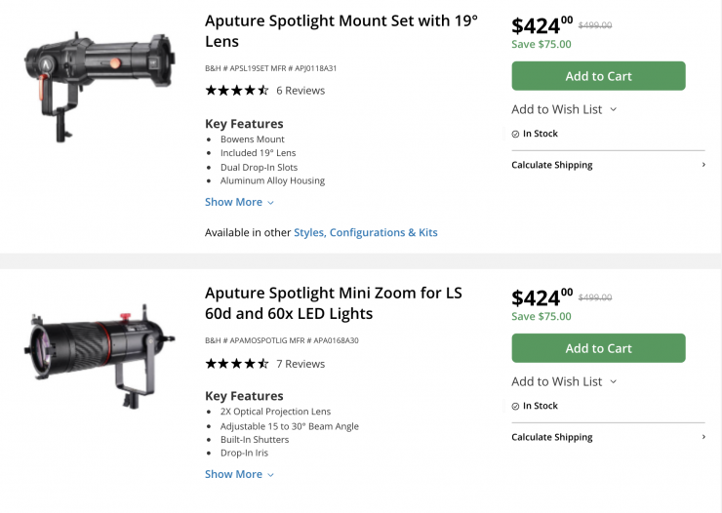Viewport: 722px width, 513px height.
Task: Click the star rating of the Mini Zoom
Action: tap(236, 364)
